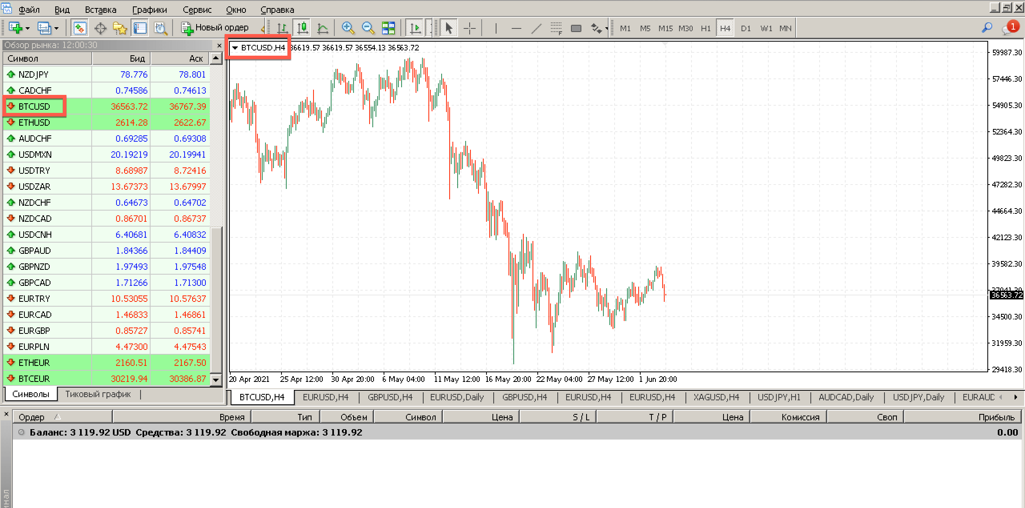The height and width of the screenshot is (508, 1025).
Task: Open the Сервис menu
Action: (197, 10)
